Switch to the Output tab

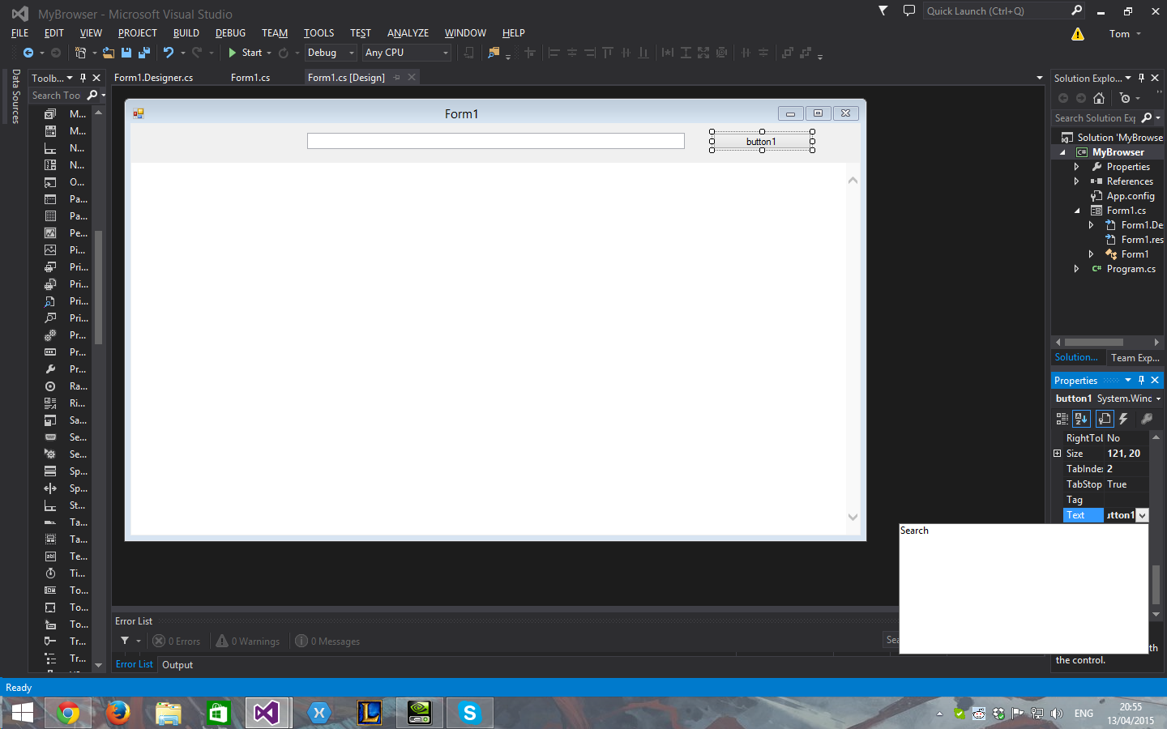pyautogui.click(x=177, y=665)
